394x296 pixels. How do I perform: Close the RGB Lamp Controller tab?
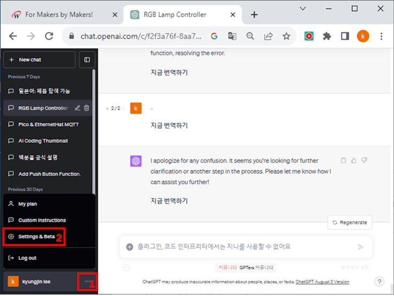[x=233, y=15]
